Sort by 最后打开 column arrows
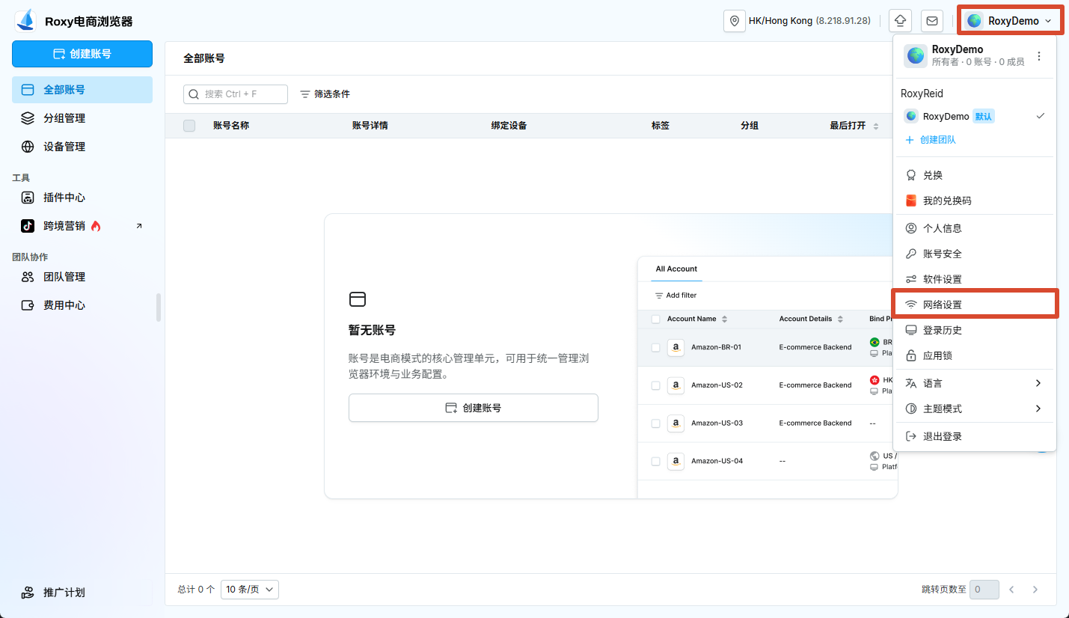Screen dimensions: 1069x618 pos(876,126)
